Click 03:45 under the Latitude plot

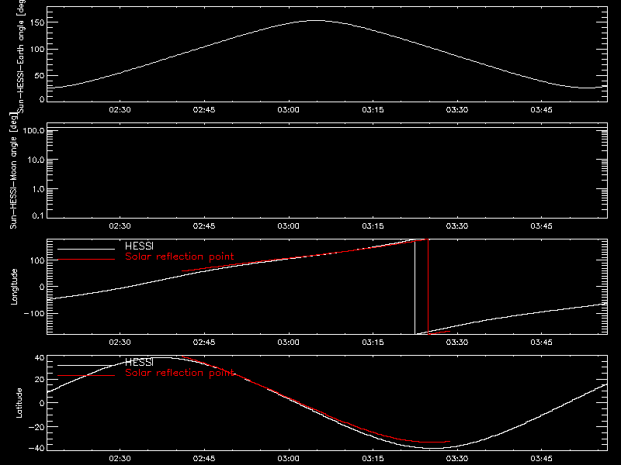[x=541, y=458]
